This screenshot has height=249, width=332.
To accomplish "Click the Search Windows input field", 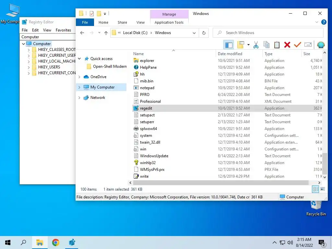I will click(x=268, y=33).
